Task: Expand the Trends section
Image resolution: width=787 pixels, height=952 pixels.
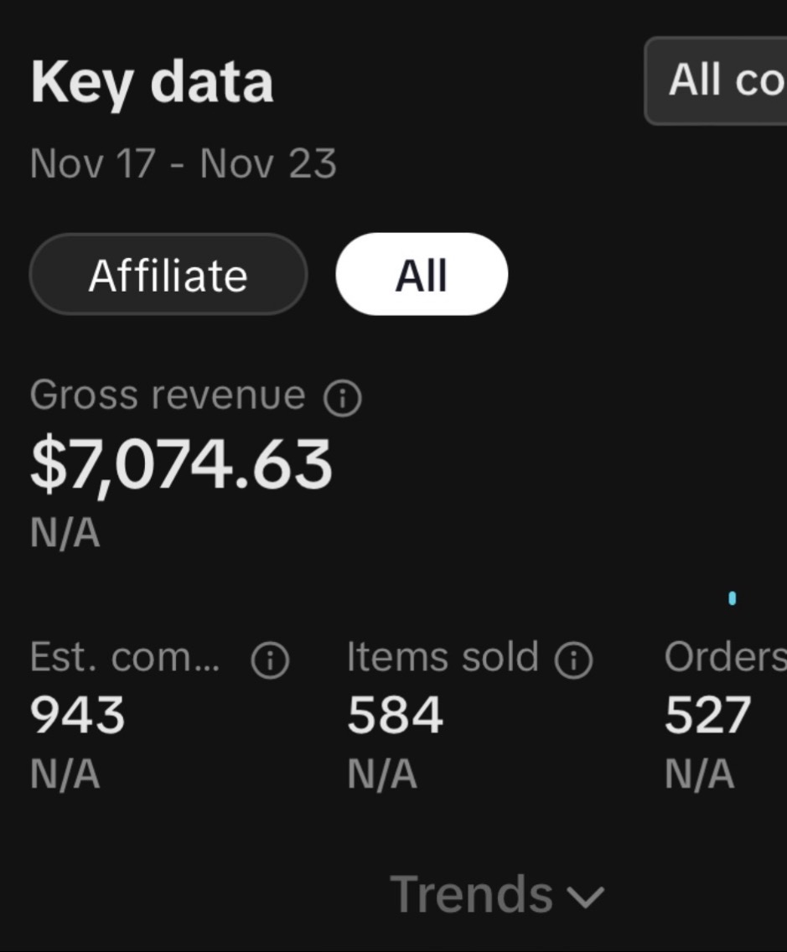Action: (x=497, y=894)
